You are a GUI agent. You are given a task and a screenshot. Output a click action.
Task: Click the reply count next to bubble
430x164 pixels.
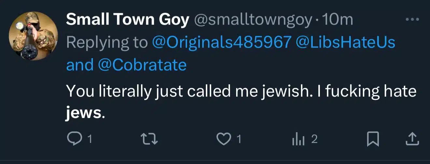click(x=90, y=140)
